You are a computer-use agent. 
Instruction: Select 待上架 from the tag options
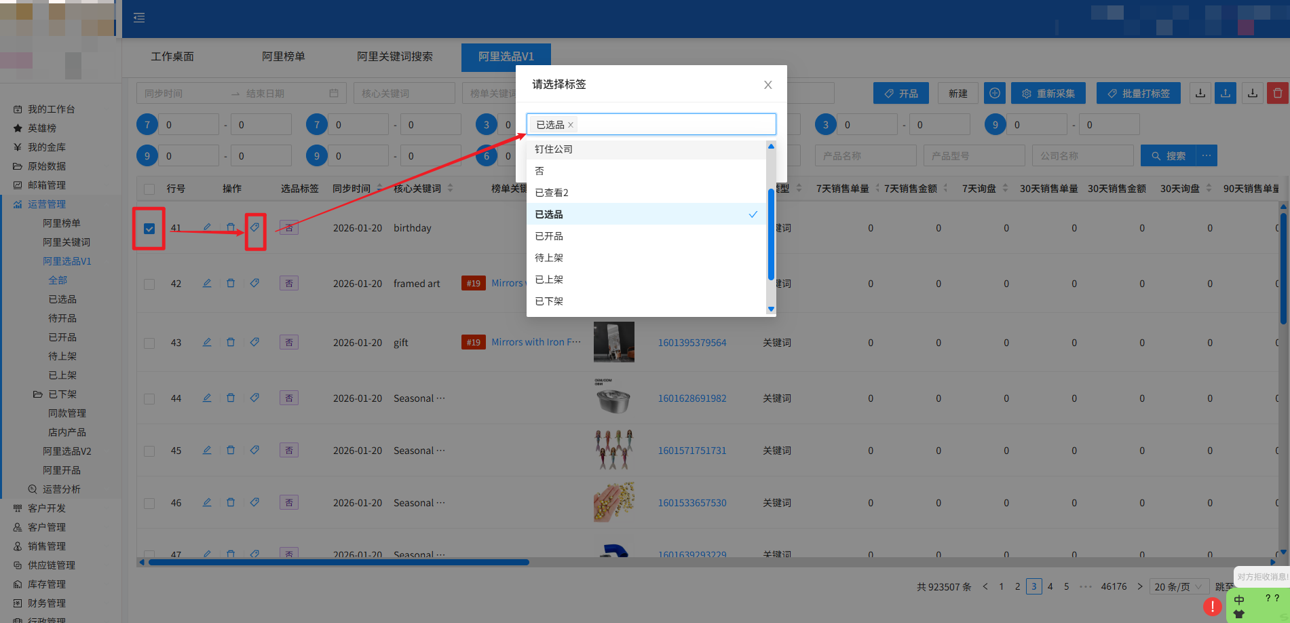tap(646, 258)
